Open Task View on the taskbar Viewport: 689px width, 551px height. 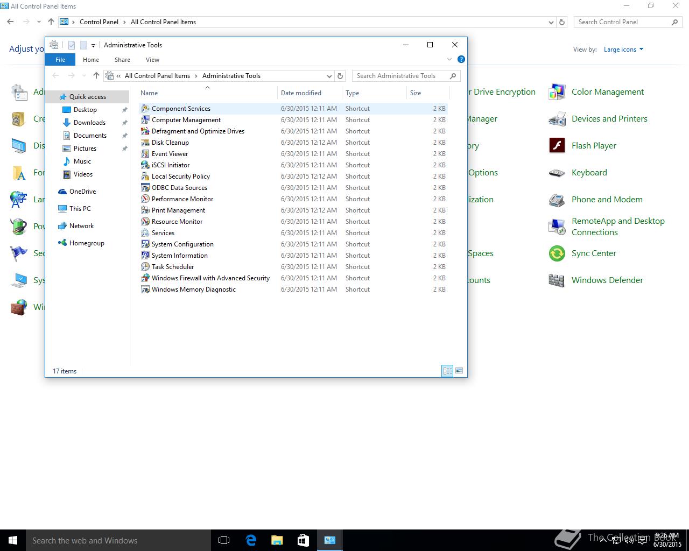click(x=224, y=540)
